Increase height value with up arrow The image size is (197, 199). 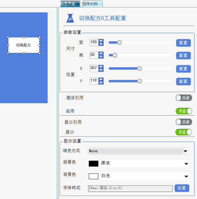pyautogui.click(x=101, y=53)
